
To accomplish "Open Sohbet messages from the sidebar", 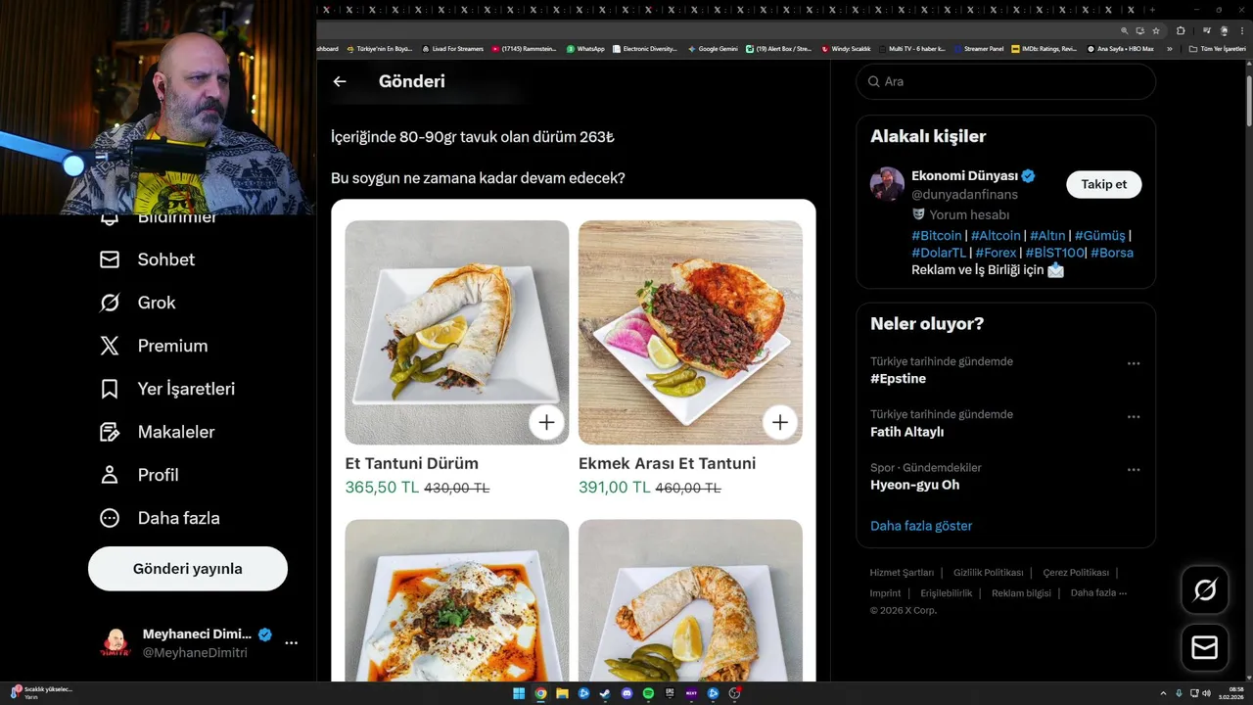I will [x=147, y=259].
